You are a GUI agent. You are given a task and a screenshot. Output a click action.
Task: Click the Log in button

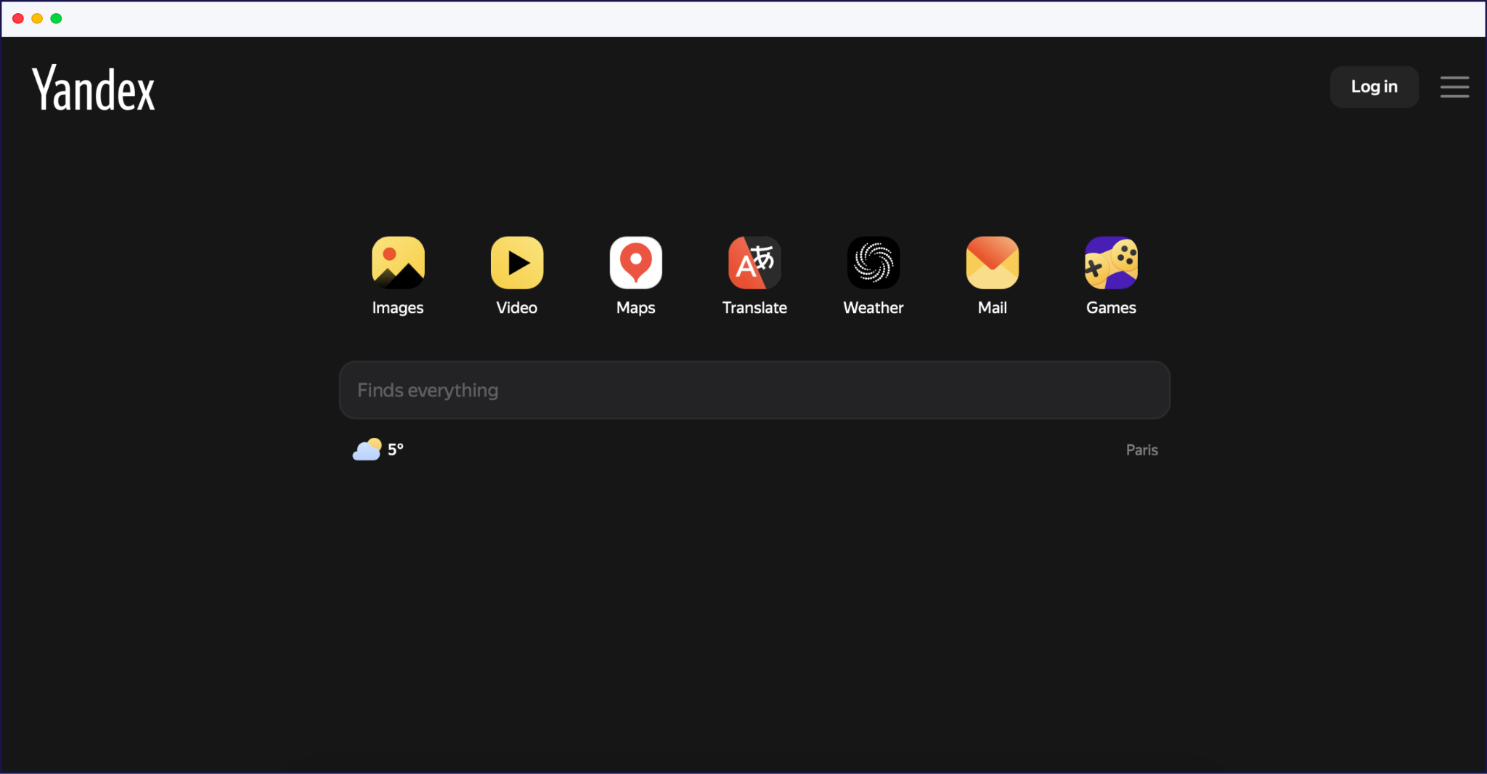click(1374, 86)
